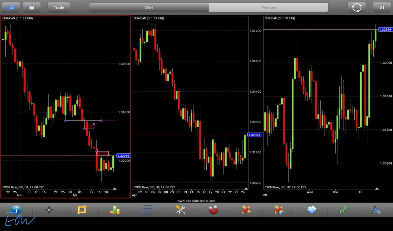This screenshot has height=231, width=393.
Task: Click the 'FXCM Raw, BID, D1, 17:00 EST' label
Action: click(x=23, y=187)
